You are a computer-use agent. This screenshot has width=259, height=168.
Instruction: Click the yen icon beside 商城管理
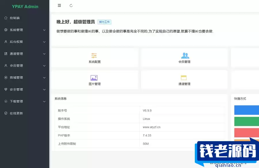[x=6, y=77]
